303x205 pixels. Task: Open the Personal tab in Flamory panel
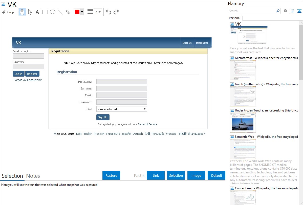(234, 18)
